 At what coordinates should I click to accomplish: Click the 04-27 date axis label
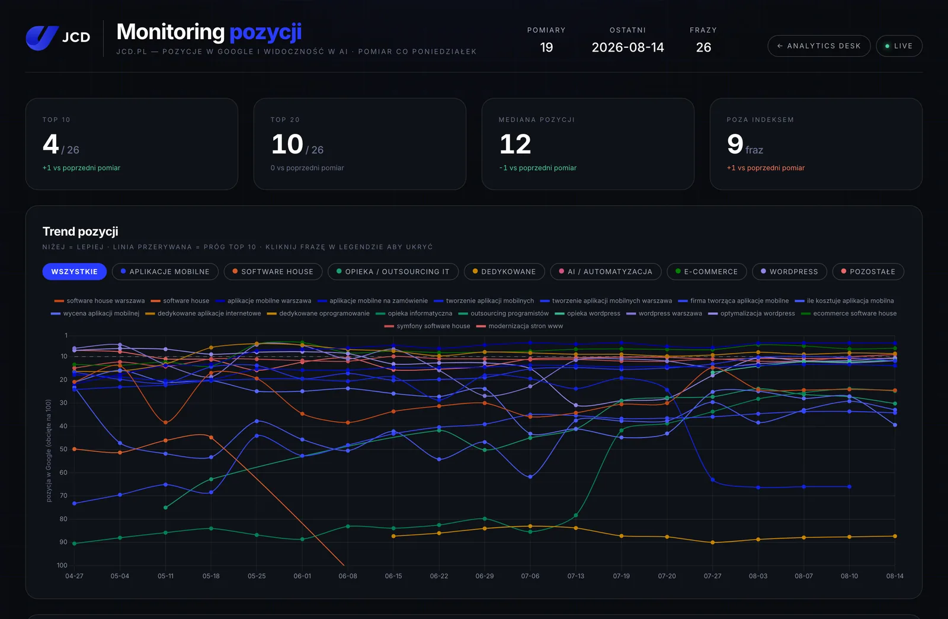pyautogui.click(x=74, y=576)
